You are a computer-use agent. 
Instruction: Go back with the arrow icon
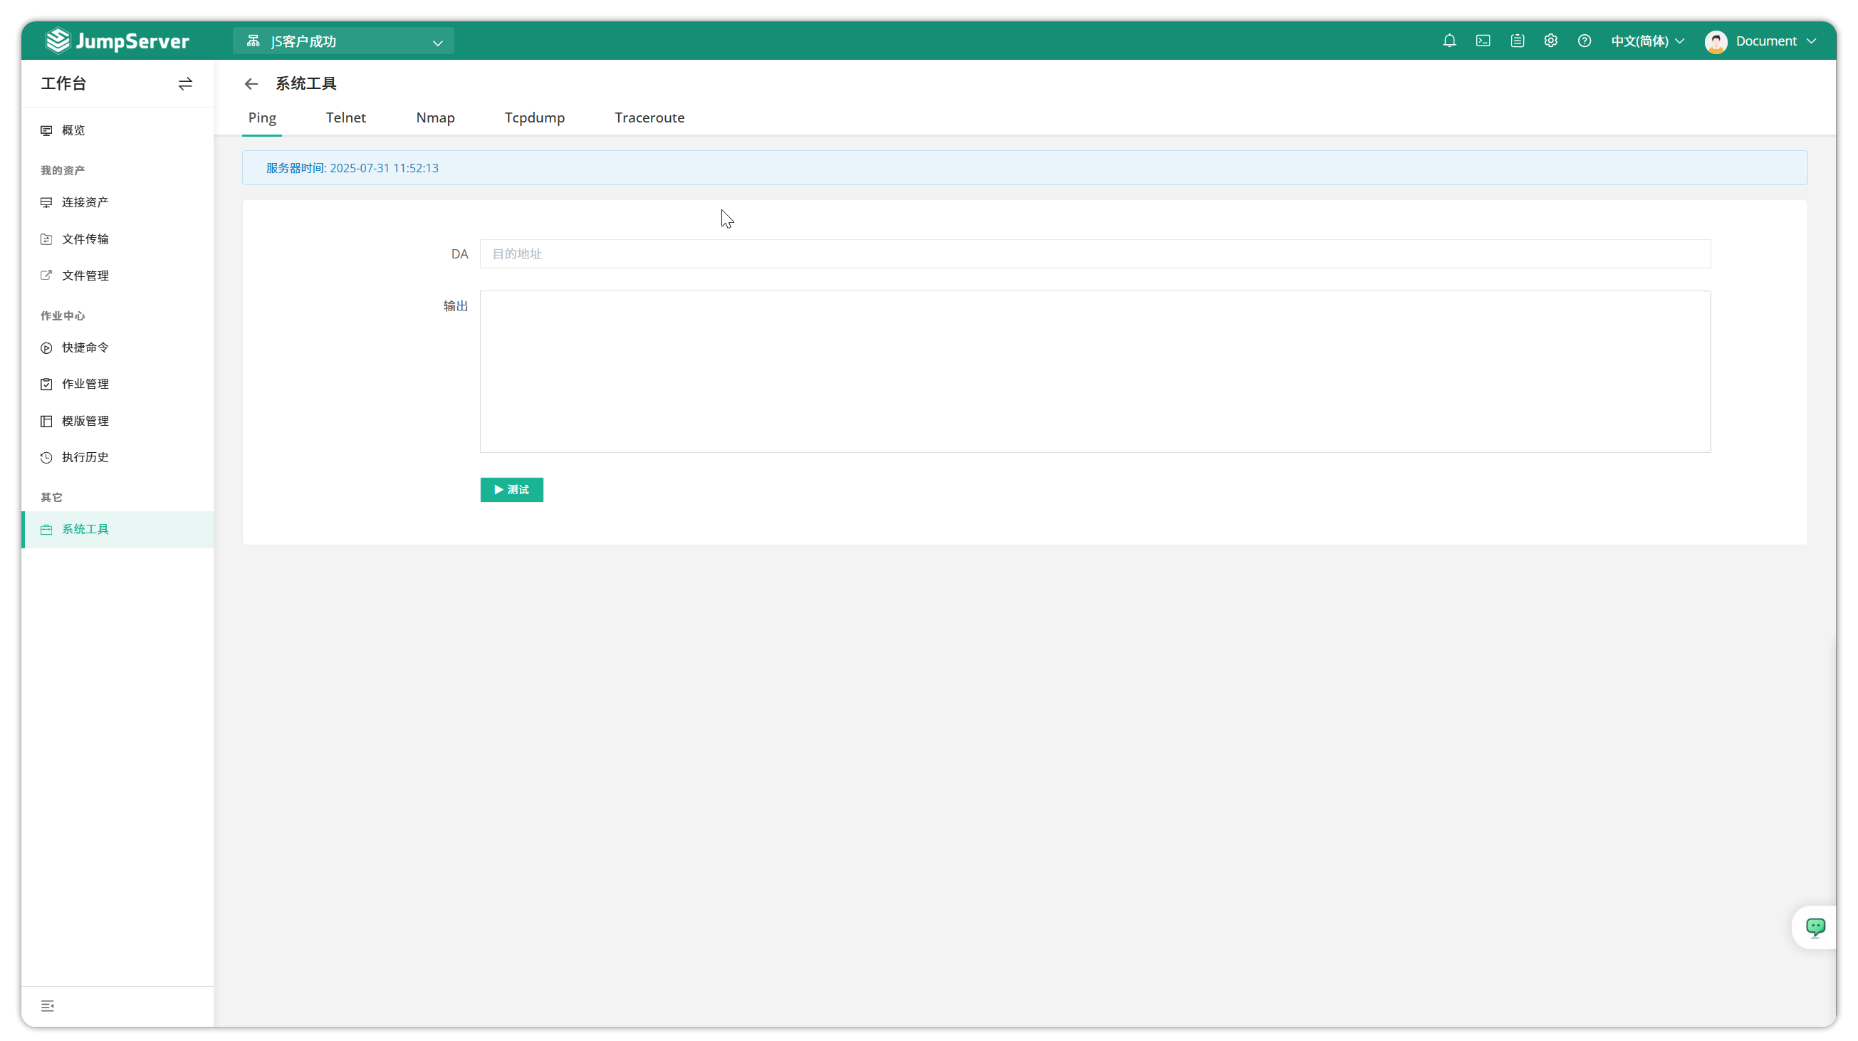coord(251,84)
